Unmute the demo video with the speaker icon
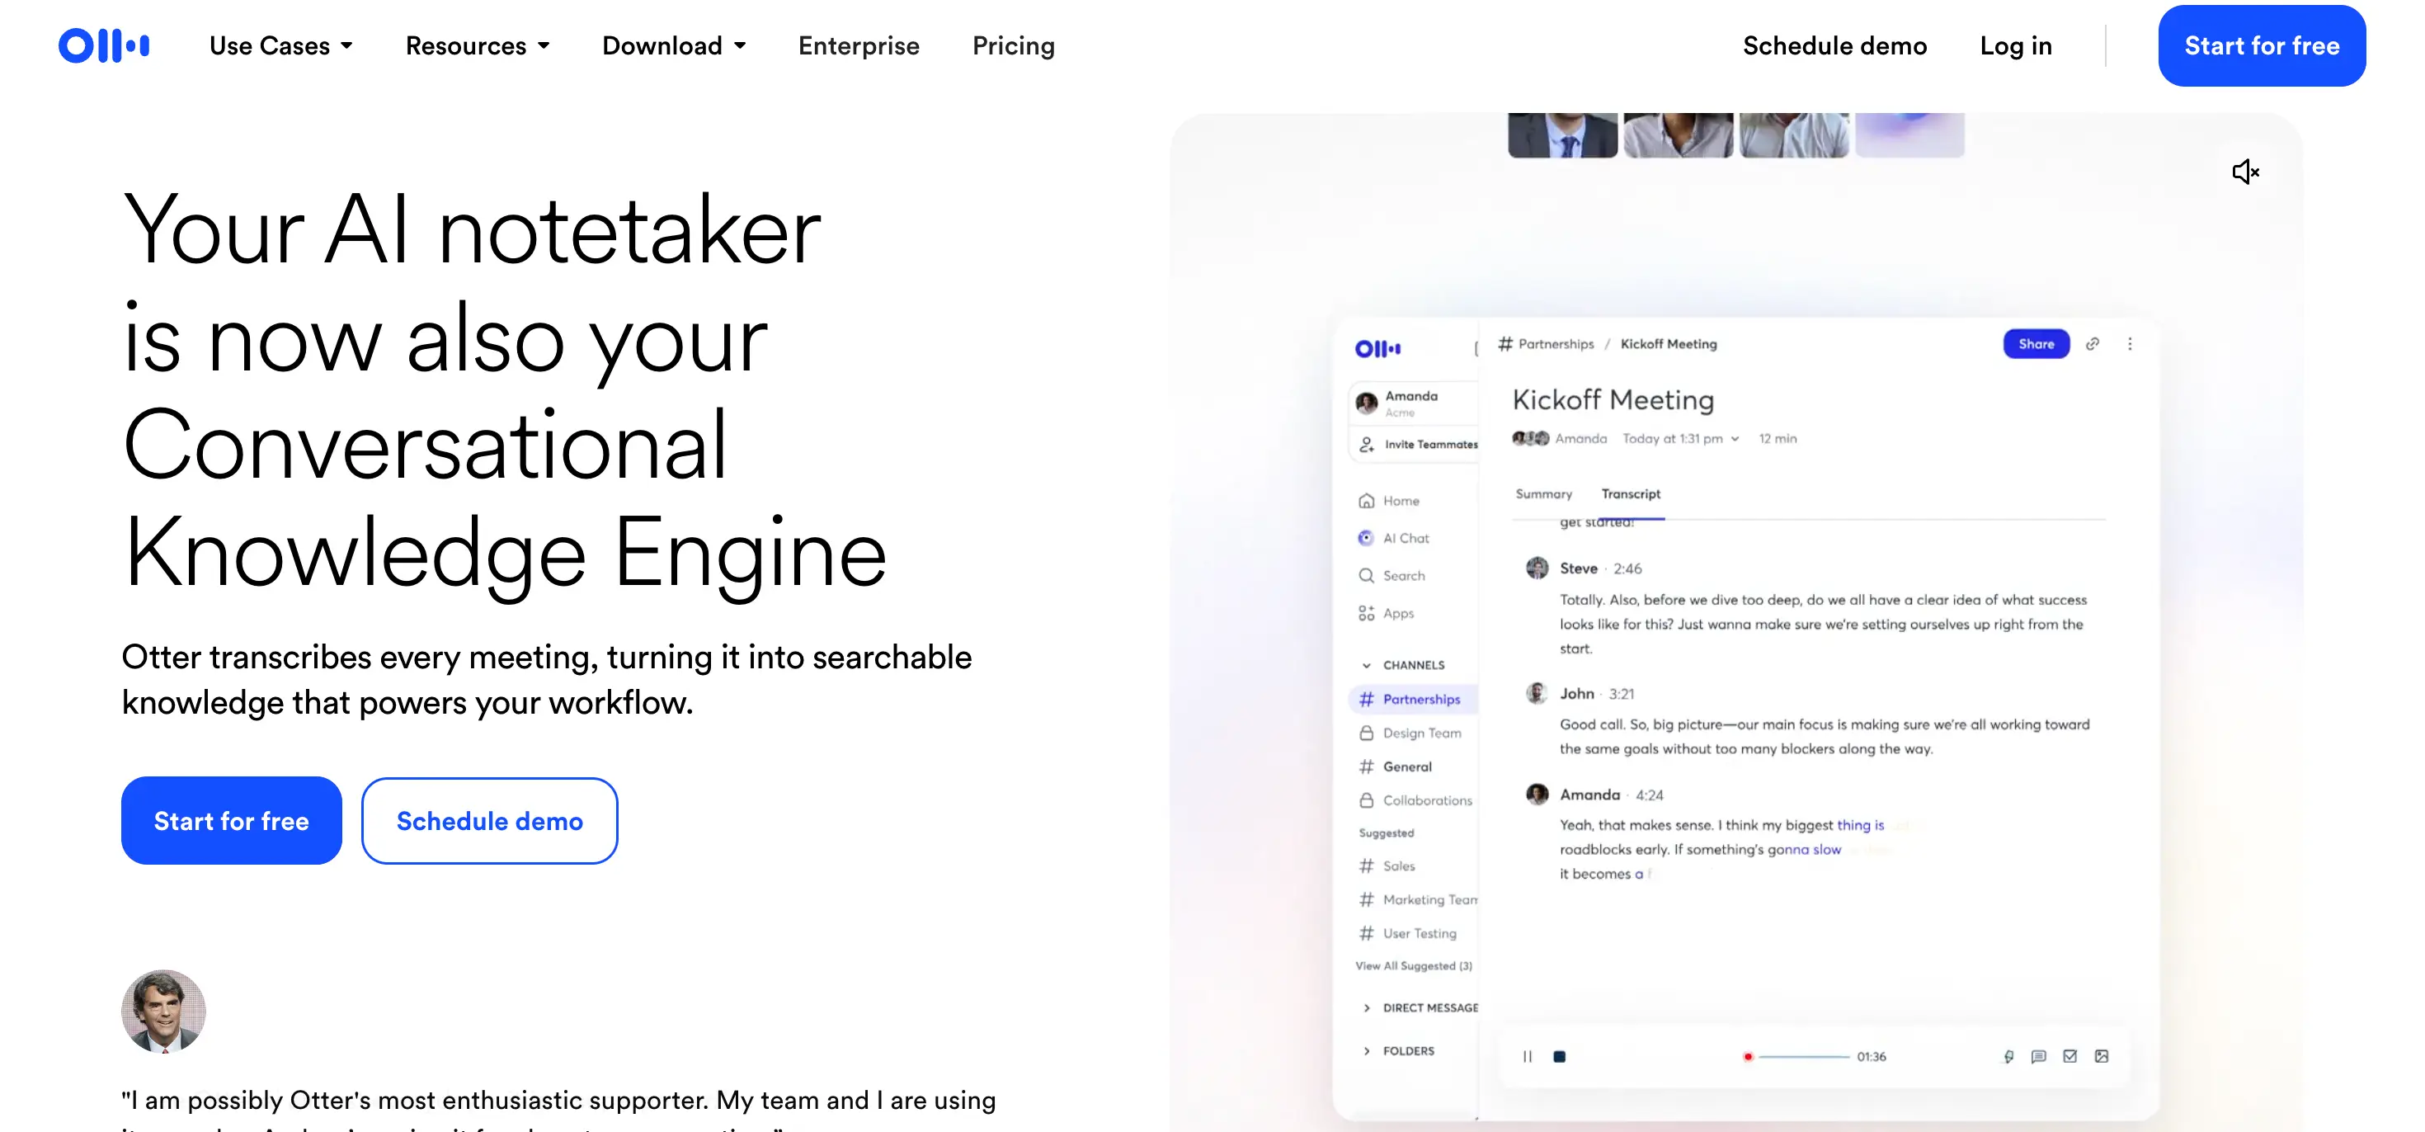2425x1132 pixels. 2245,172
